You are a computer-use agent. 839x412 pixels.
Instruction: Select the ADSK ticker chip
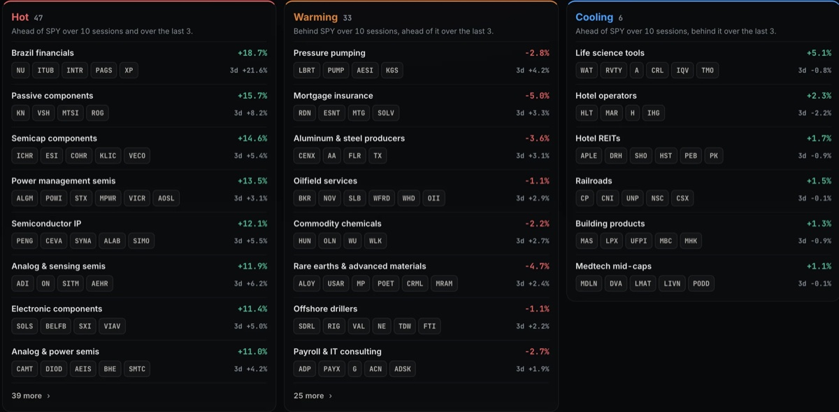(x=403, y=369)
